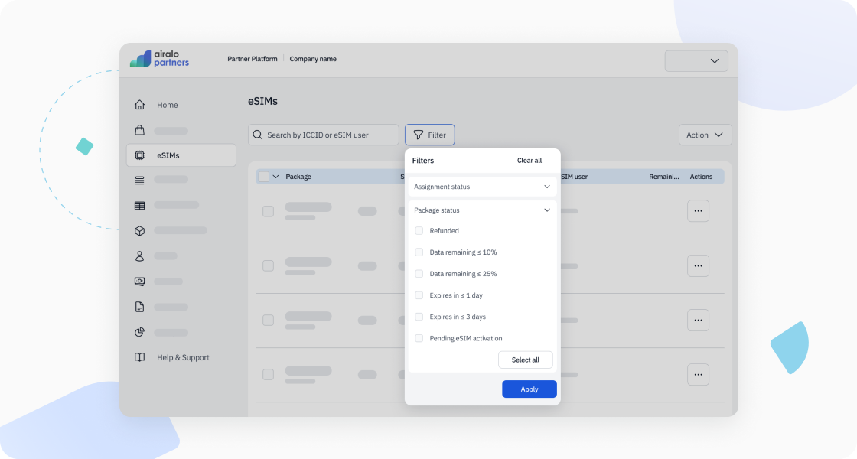
Task: Click the pie chart sidebar icon
Action: (139, 332)
